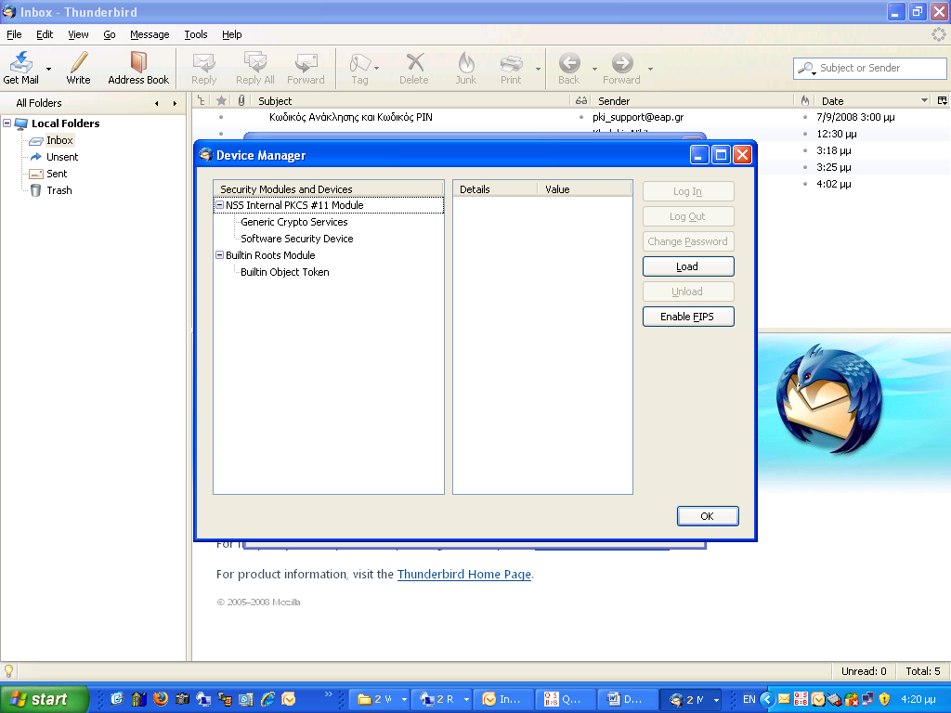Toggle junk status of the 7/9/2008 message
Image resolution: width=951 pixels, height=713 pixels.
[x=805, y=117]
